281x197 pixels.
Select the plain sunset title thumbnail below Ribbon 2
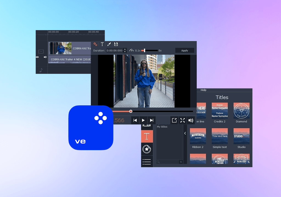tap(198, 159)
